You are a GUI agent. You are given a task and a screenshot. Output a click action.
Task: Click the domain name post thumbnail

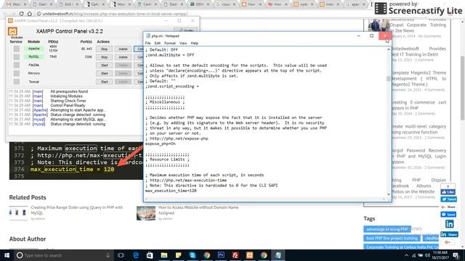(x=146, y=213)
